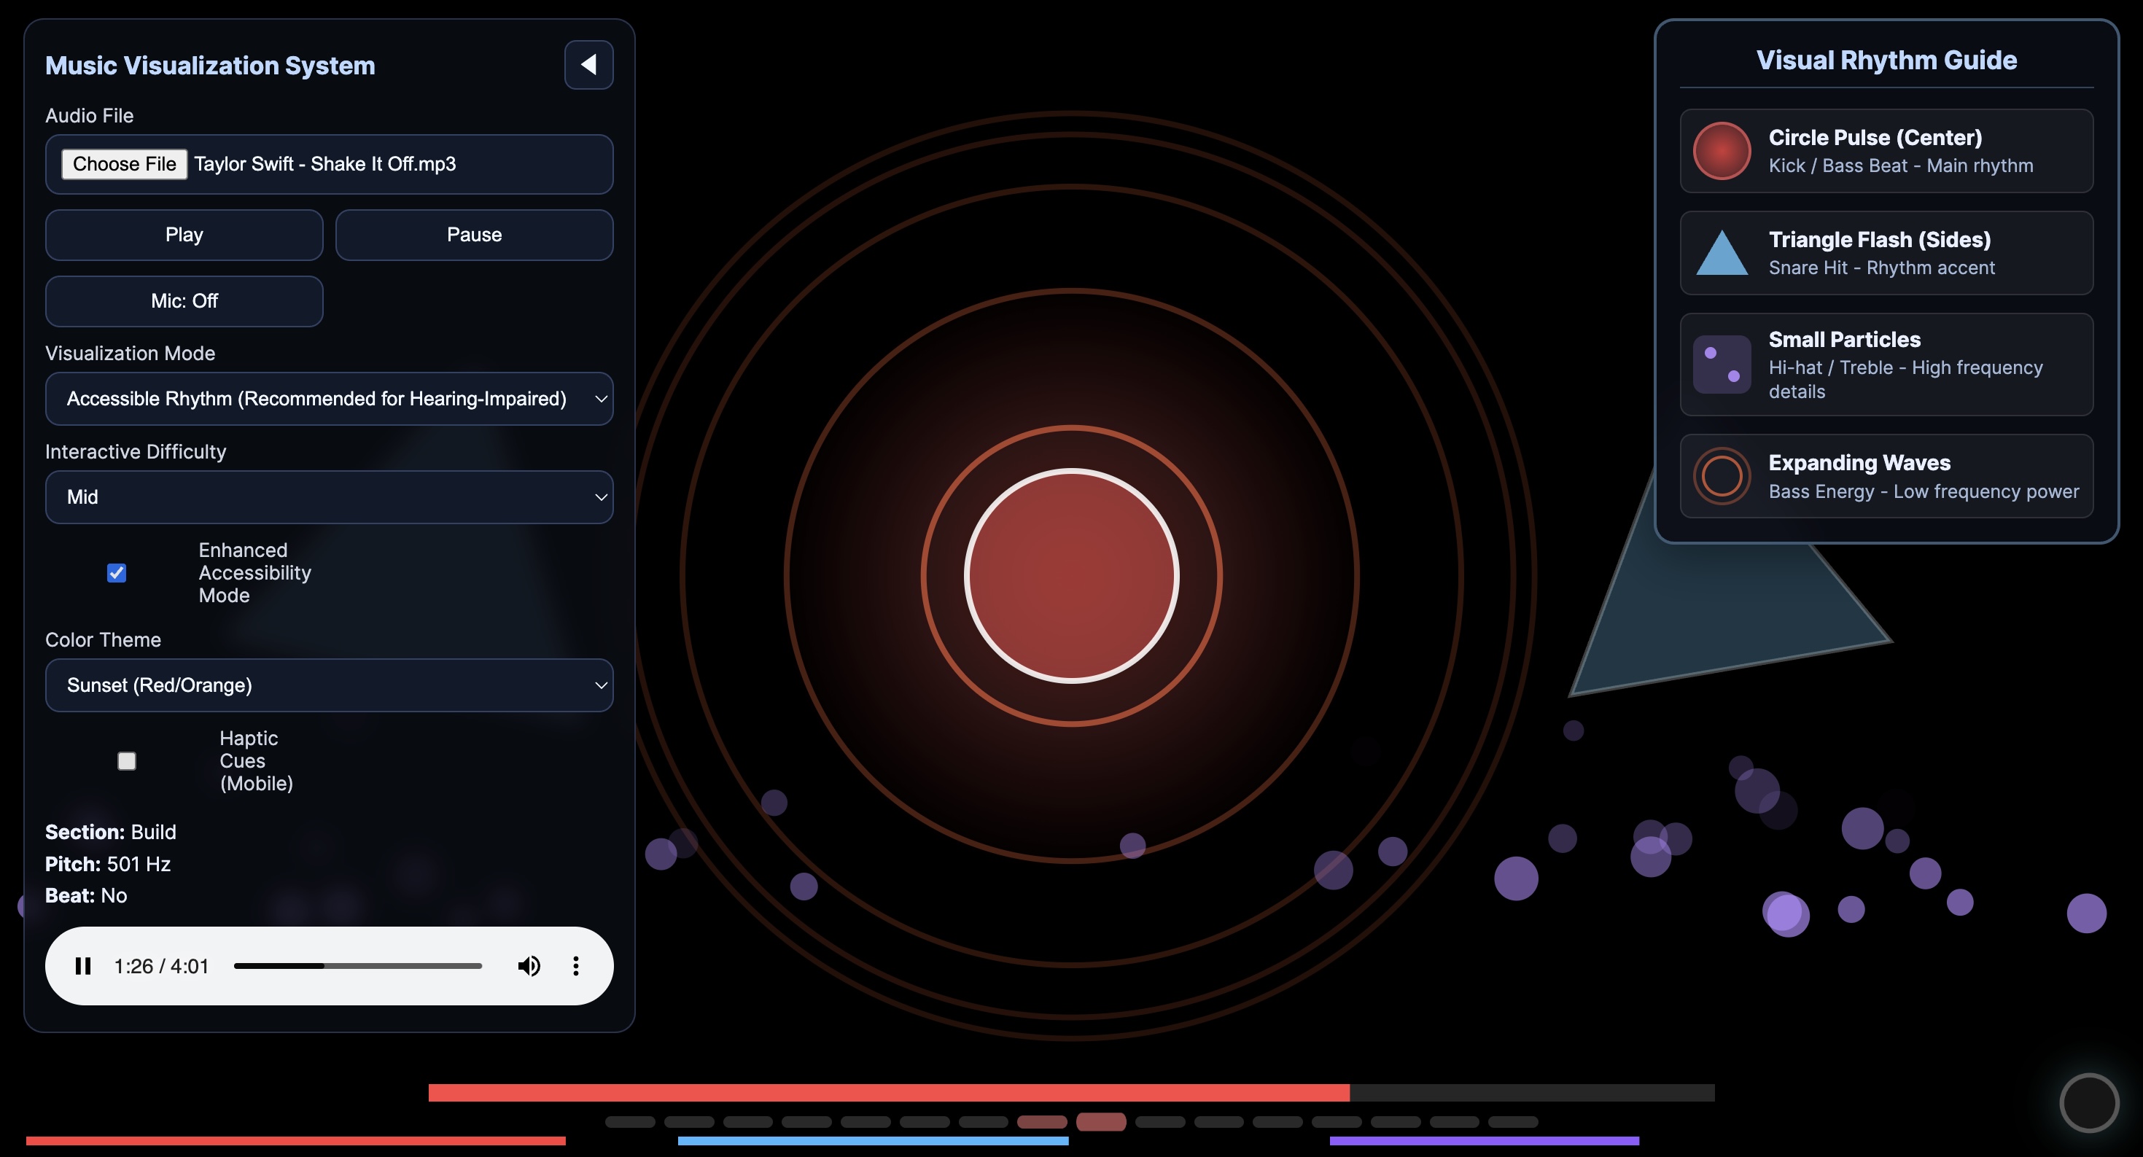Open audio player three-dot options menu
Screen dimensions: 2143x1157
(576, 966)
